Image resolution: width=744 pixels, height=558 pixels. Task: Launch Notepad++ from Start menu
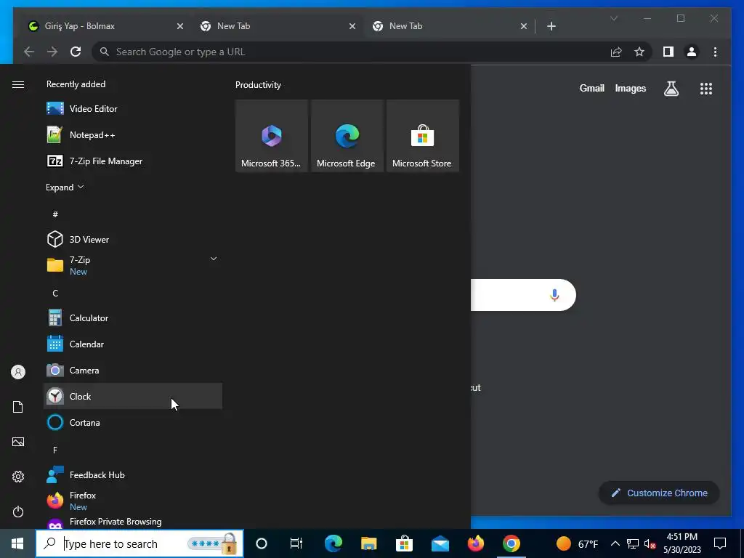click(x=133, y=134)
